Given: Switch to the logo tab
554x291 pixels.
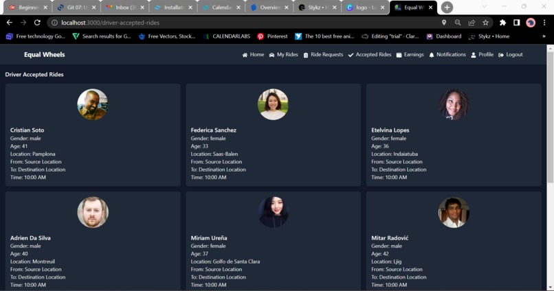Looking at the screenshot, I should [366, 7].
